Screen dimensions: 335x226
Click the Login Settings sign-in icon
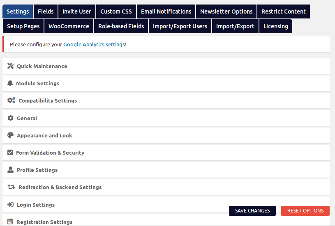click(x=11, y=205)
